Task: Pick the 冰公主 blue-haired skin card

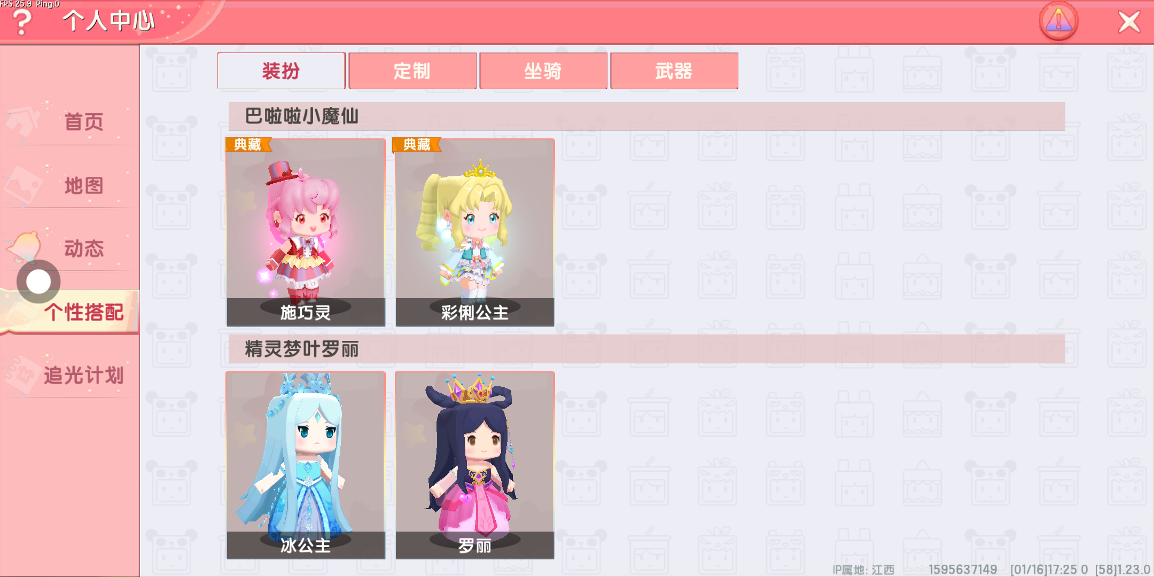Action: point(306,465)
